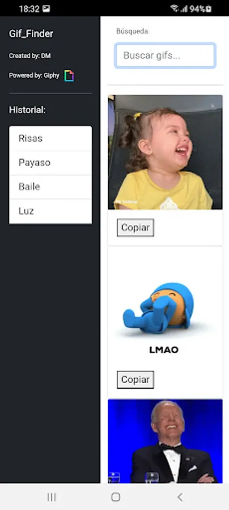229x510 pixels.
Task: Open the laughing man in tuxedo gif
Action: click(x=166, y=441)
